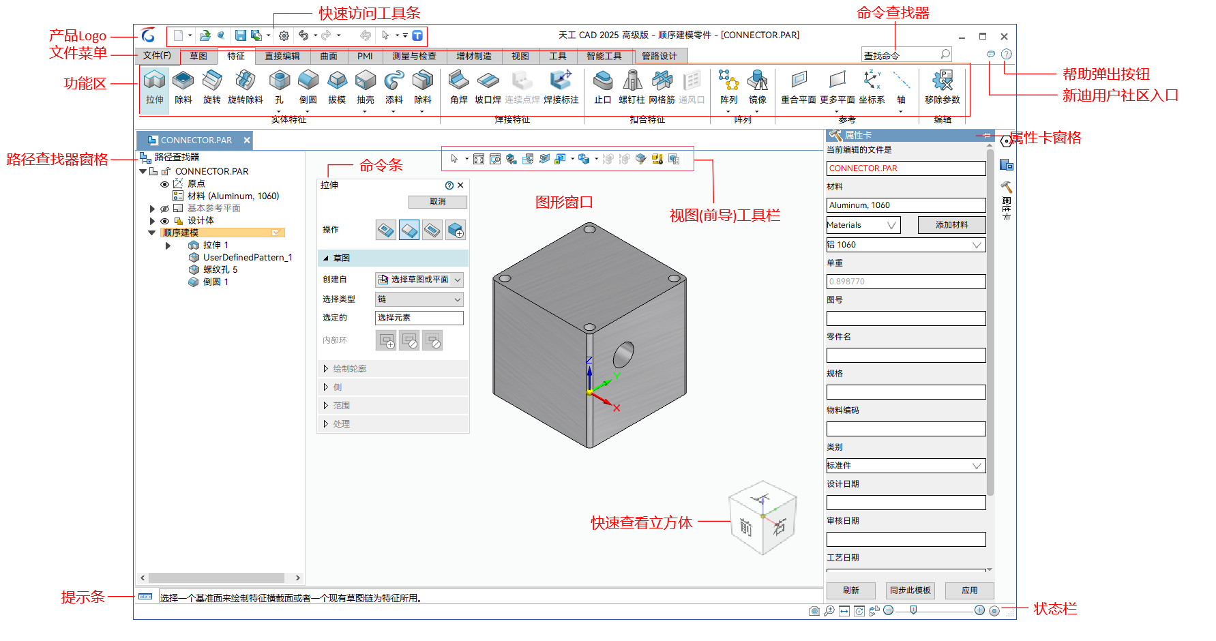The height and width of the screenshot is (641, 1216).
Task: Select the 坐标系 coordinate system tool
Action: point(872,87)
